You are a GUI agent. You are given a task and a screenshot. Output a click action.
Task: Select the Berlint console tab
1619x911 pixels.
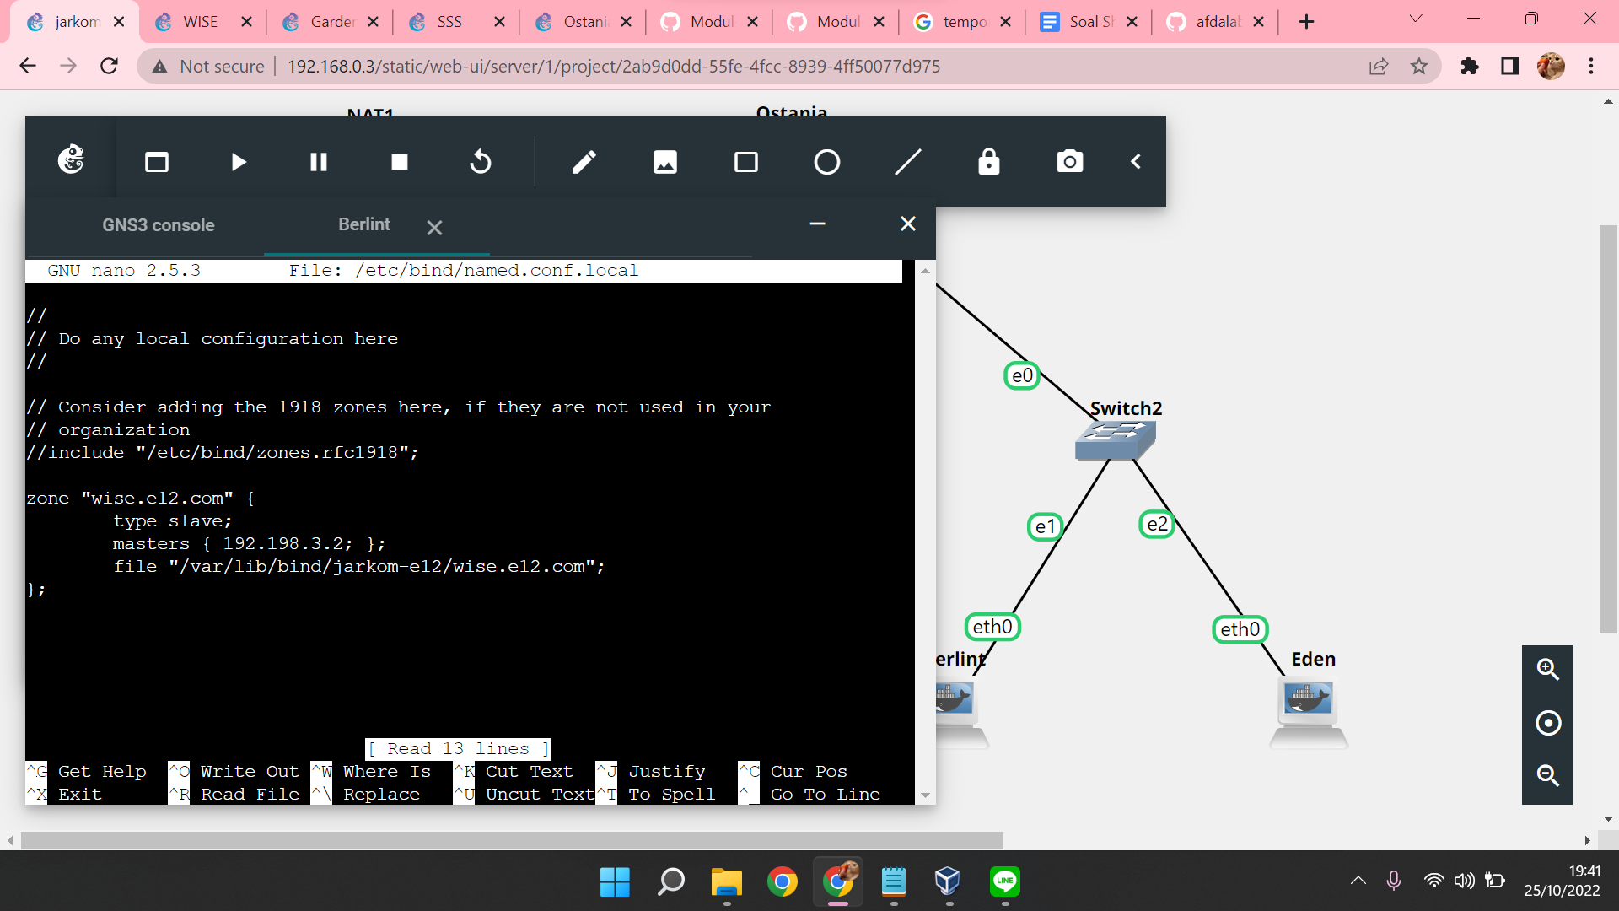click(x=364, y=224)
